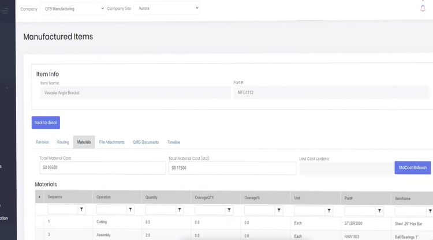Click the Back to detail button

click(x=46, y=122)
